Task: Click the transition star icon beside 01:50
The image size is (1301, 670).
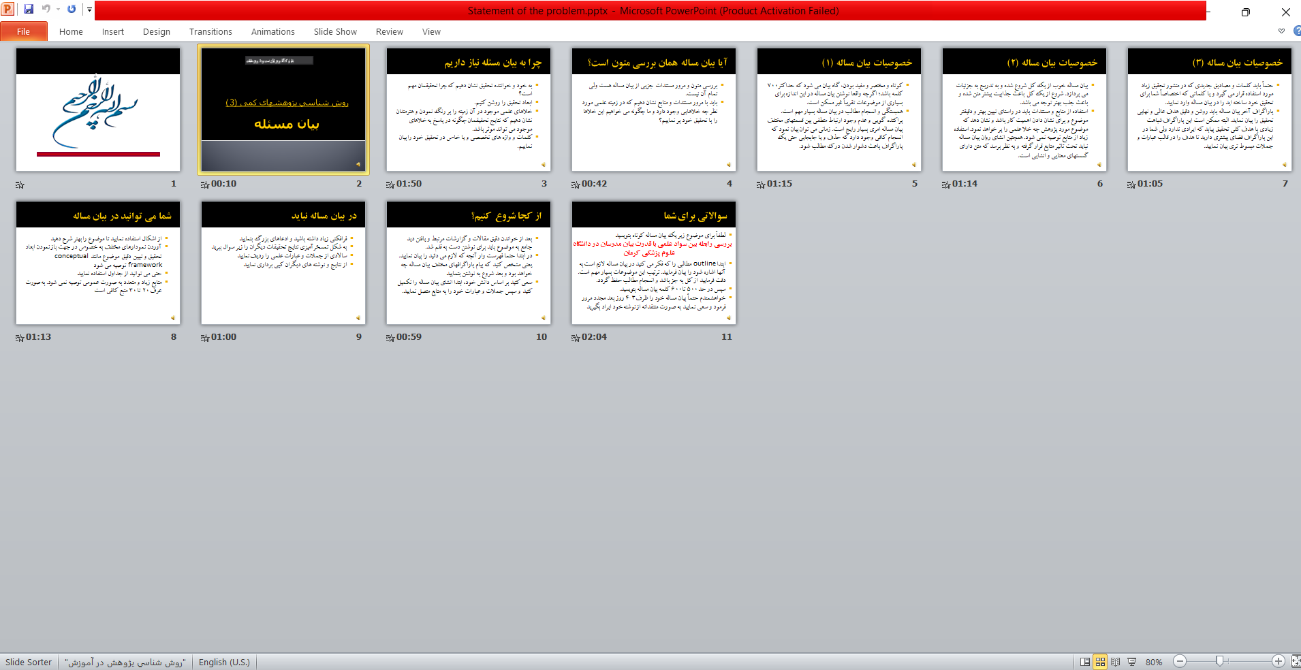Action: (x=390, y=185)
